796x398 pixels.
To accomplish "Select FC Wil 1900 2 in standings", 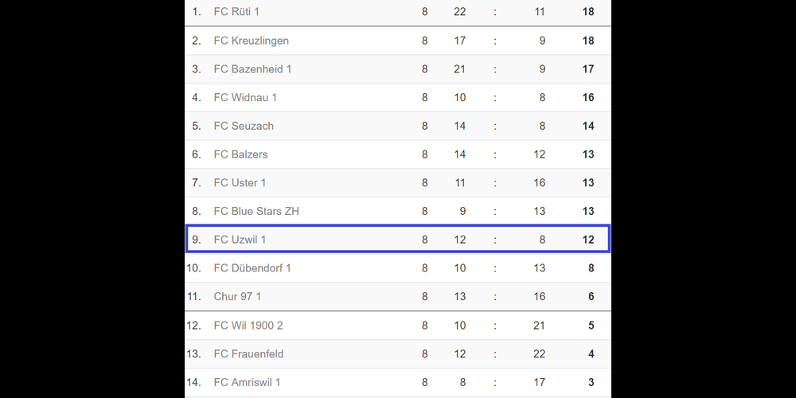I will [x=248, y=326].
